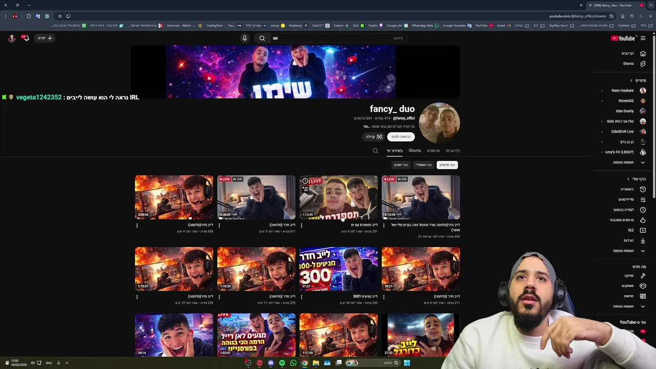Open Music in the explore section
Screen dimensions: 656x369
tap(634, 276)
